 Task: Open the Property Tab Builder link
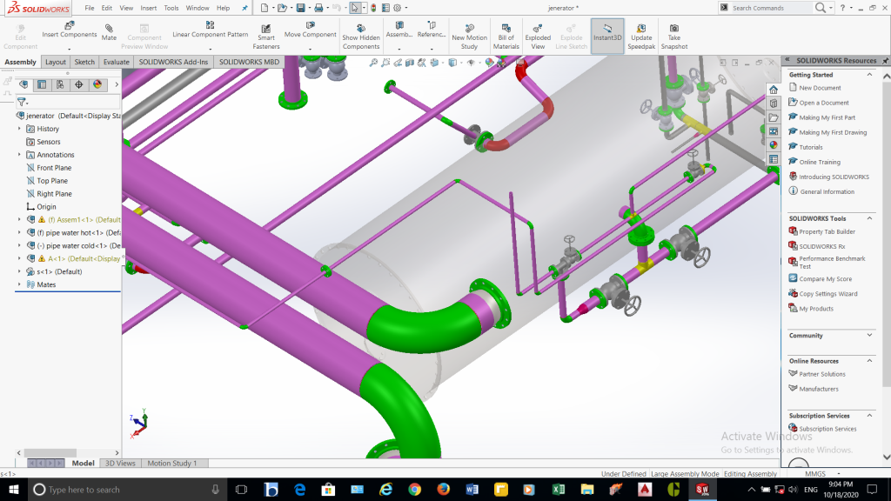[827, 231]
